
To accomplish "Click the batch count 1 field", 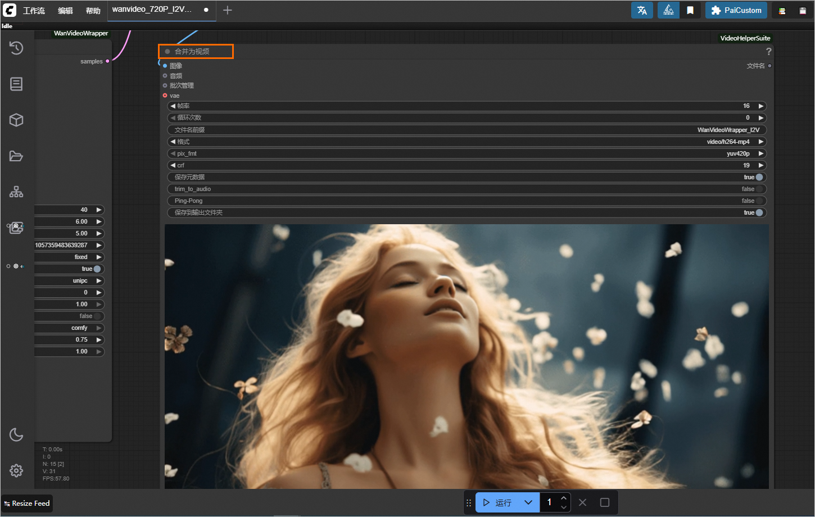I will pyautogui.click(x=549, y=502).
